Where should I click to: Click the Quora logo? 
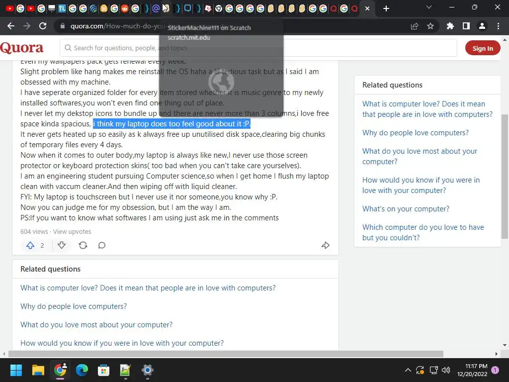click(22, 48)
